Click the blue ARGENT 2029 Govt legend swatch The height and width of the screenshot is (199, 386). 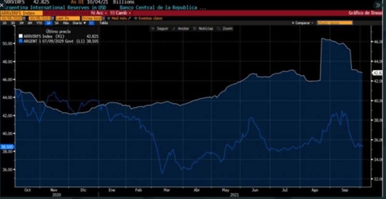(x=19, y=41)
